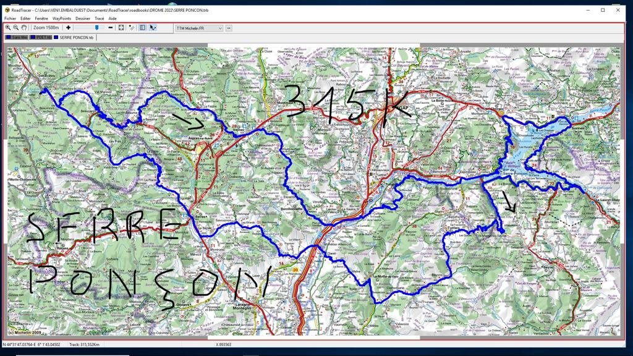Click the zoom slider handle
This screenshot has width=633, height=356.
[96, 27]
